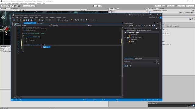Expand Assets under Assembly-CSharp-Editor
This screenshot has height=109, width=195.
[x=127, y=41]
